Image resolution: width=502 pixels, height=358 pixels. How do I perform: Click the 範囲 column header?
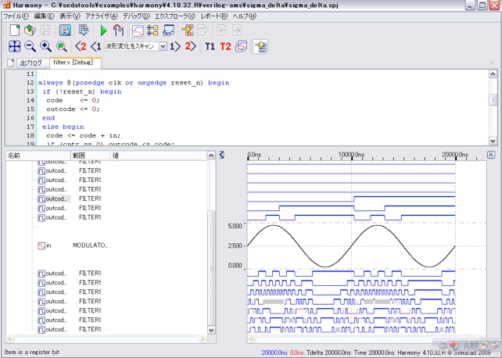pos(78,156)
